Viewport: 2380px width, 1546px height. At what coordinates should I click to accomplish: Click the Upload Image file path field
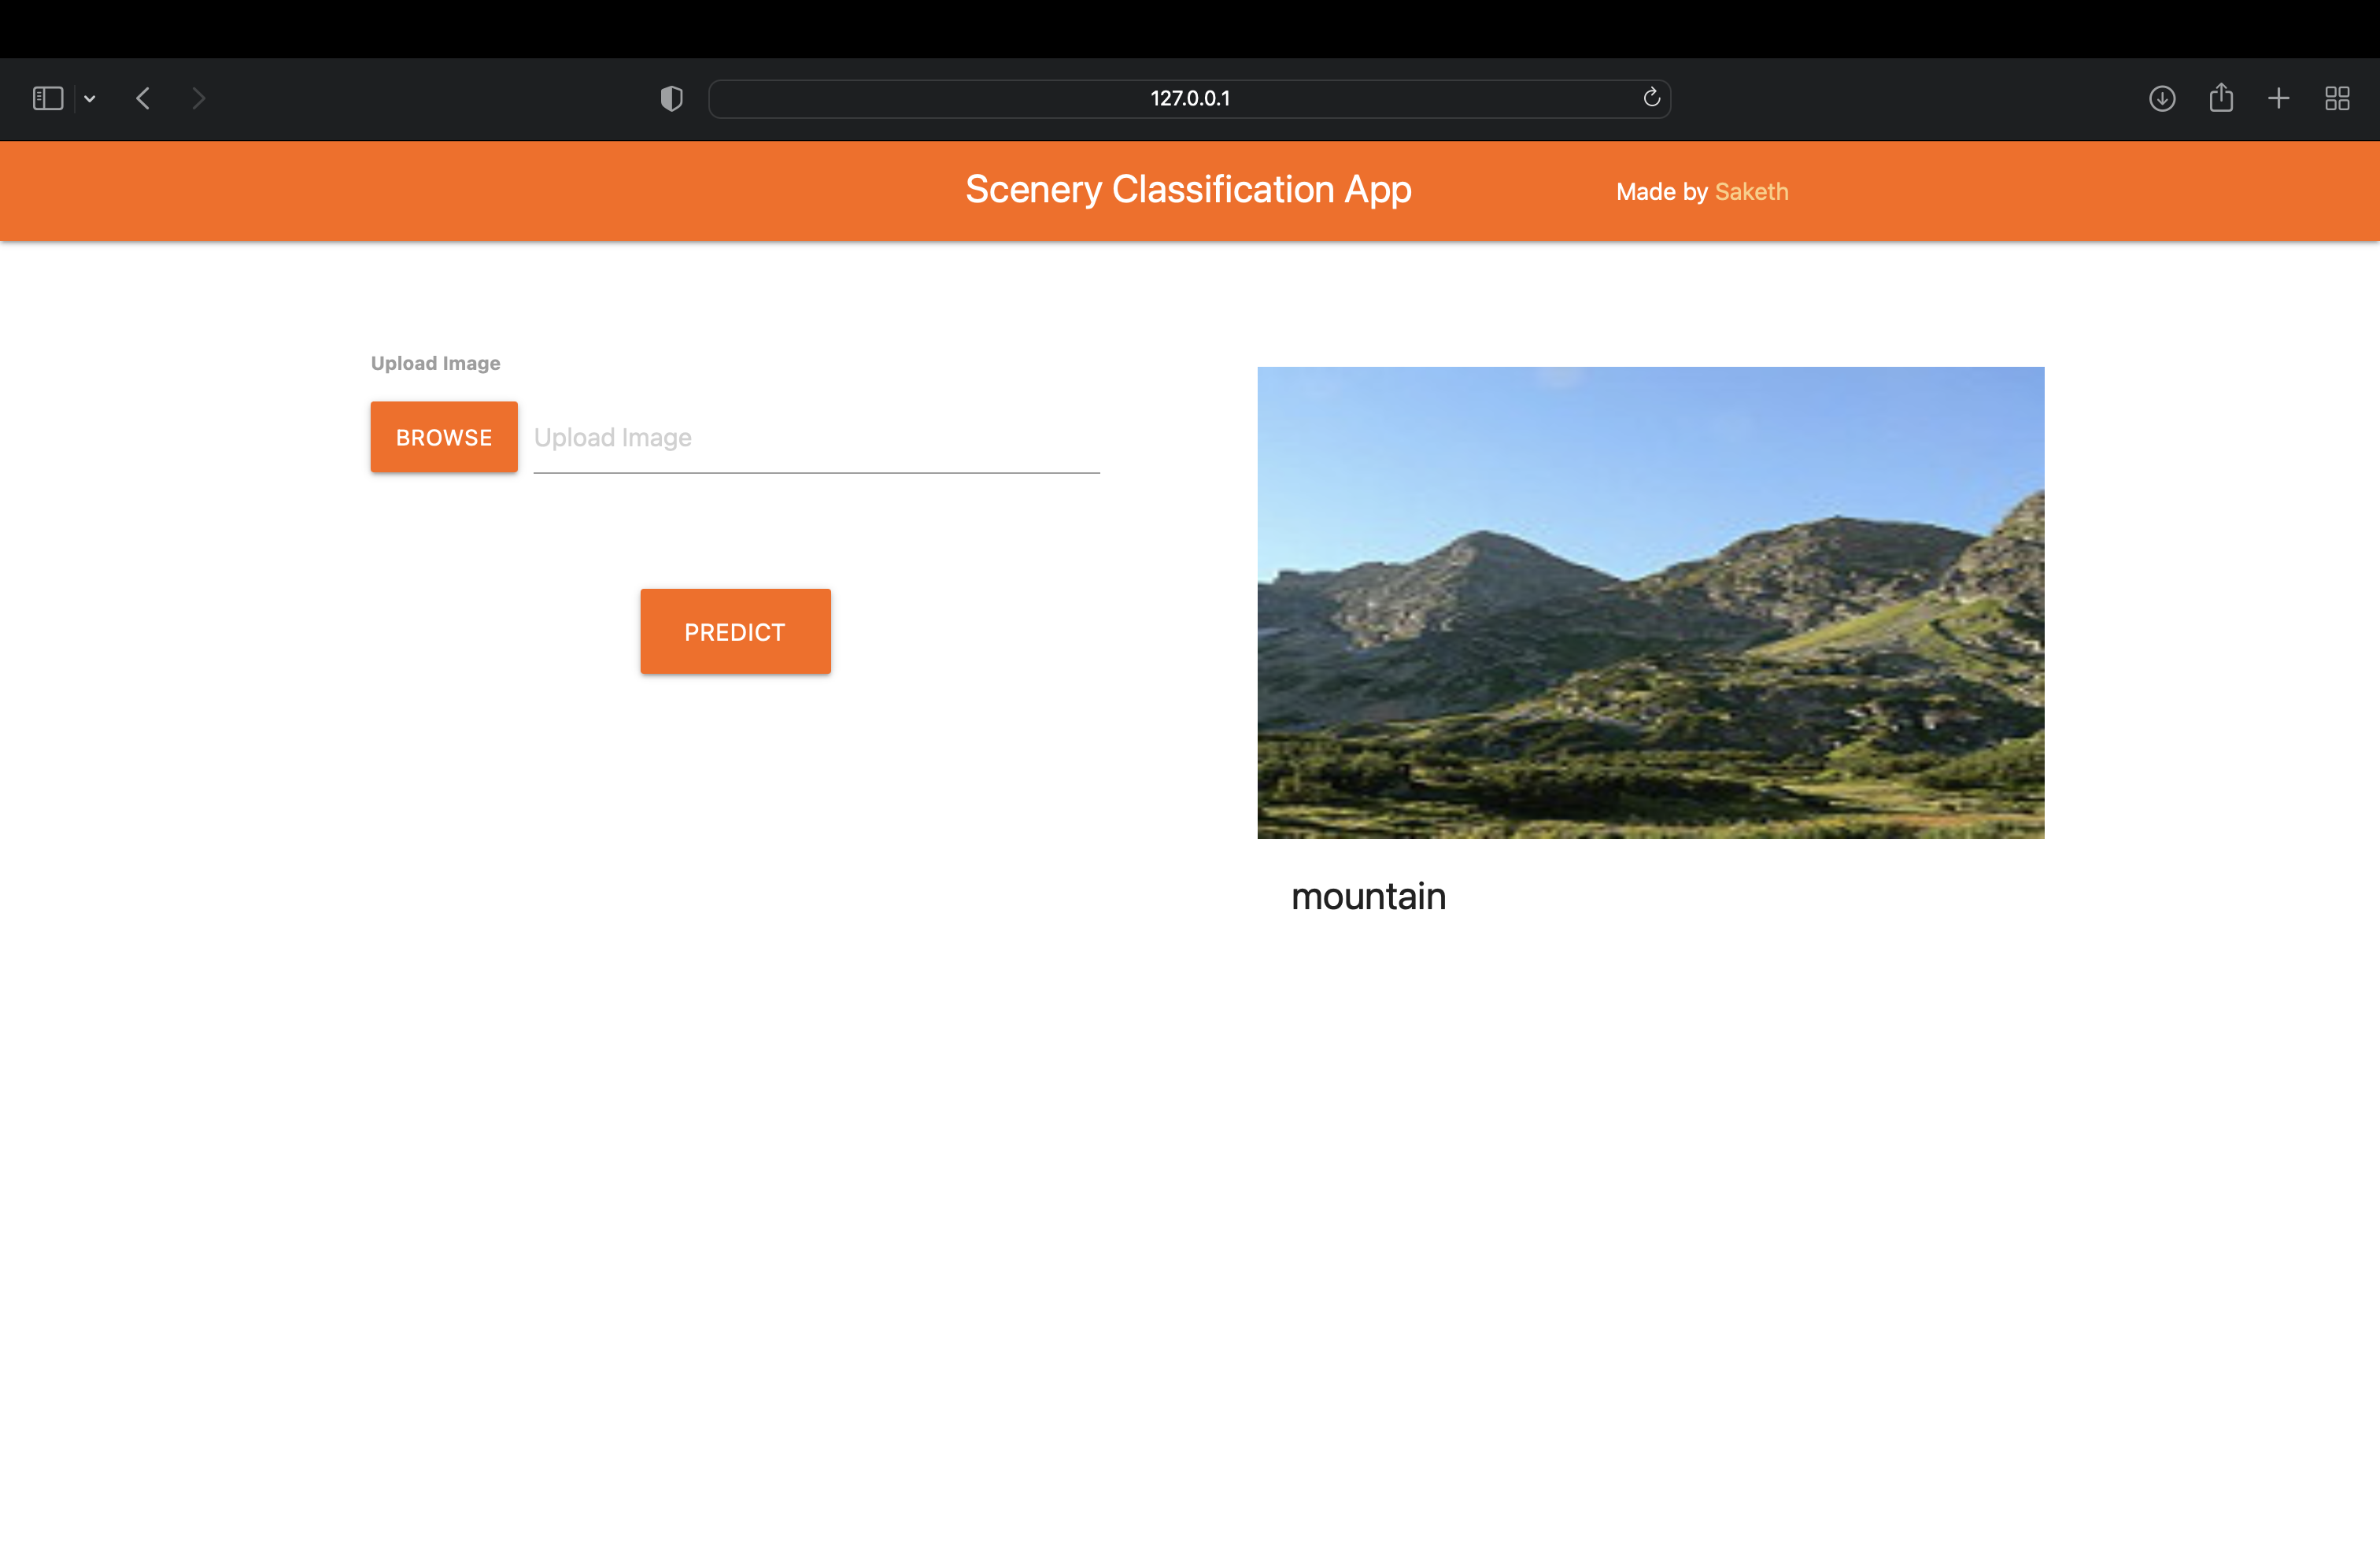[x=816, y=438]
